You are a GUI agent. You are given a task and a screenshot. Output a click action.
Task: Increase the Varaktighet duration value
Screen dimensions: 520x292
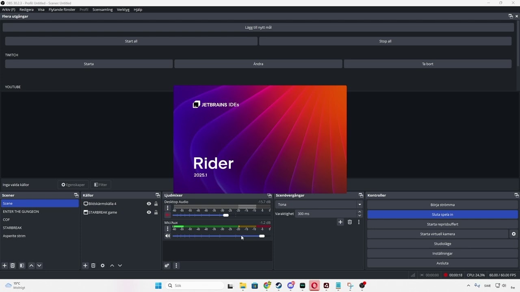(360, 212)
